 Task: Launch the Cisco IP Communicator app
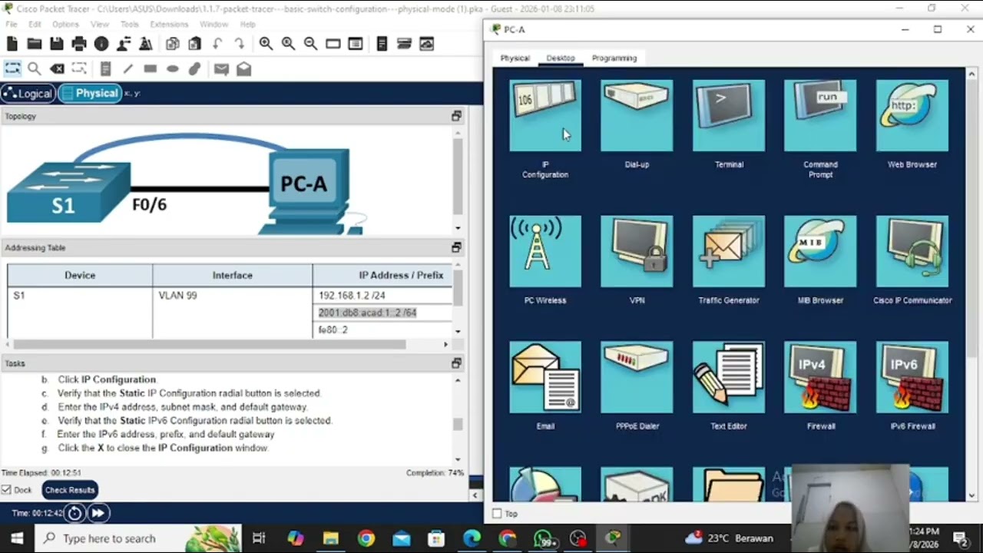point(912,251)
